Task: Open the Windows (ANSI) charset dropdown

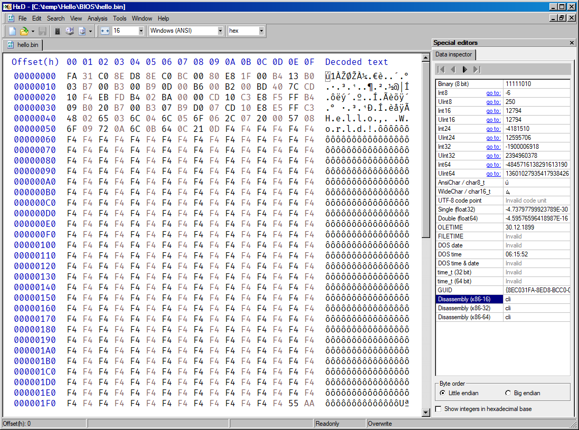Action: (220, 31)
